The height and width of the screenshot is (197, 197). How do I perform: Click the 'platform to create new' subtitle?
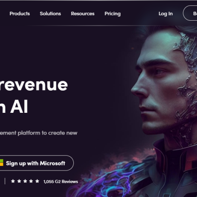tap(47, 133)
